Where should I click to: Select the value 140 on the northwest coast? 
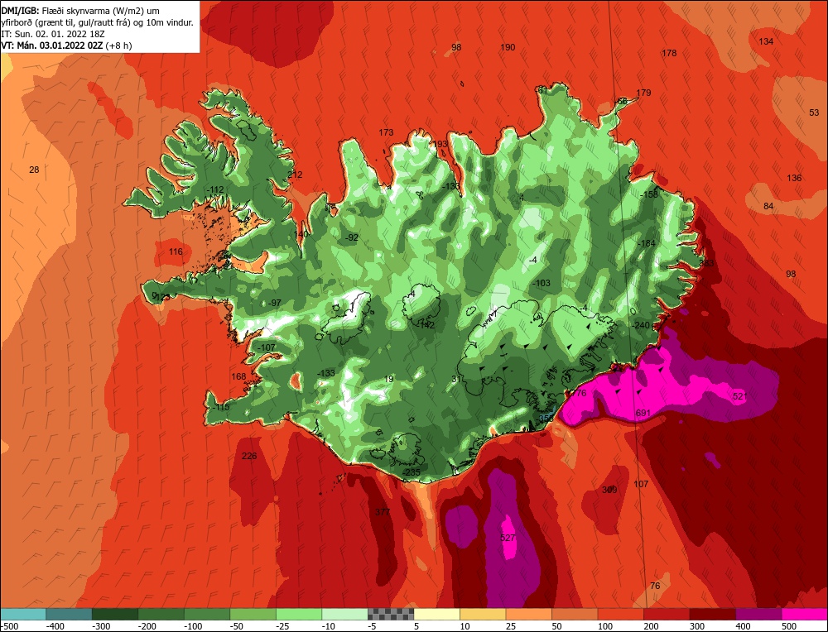301,234
